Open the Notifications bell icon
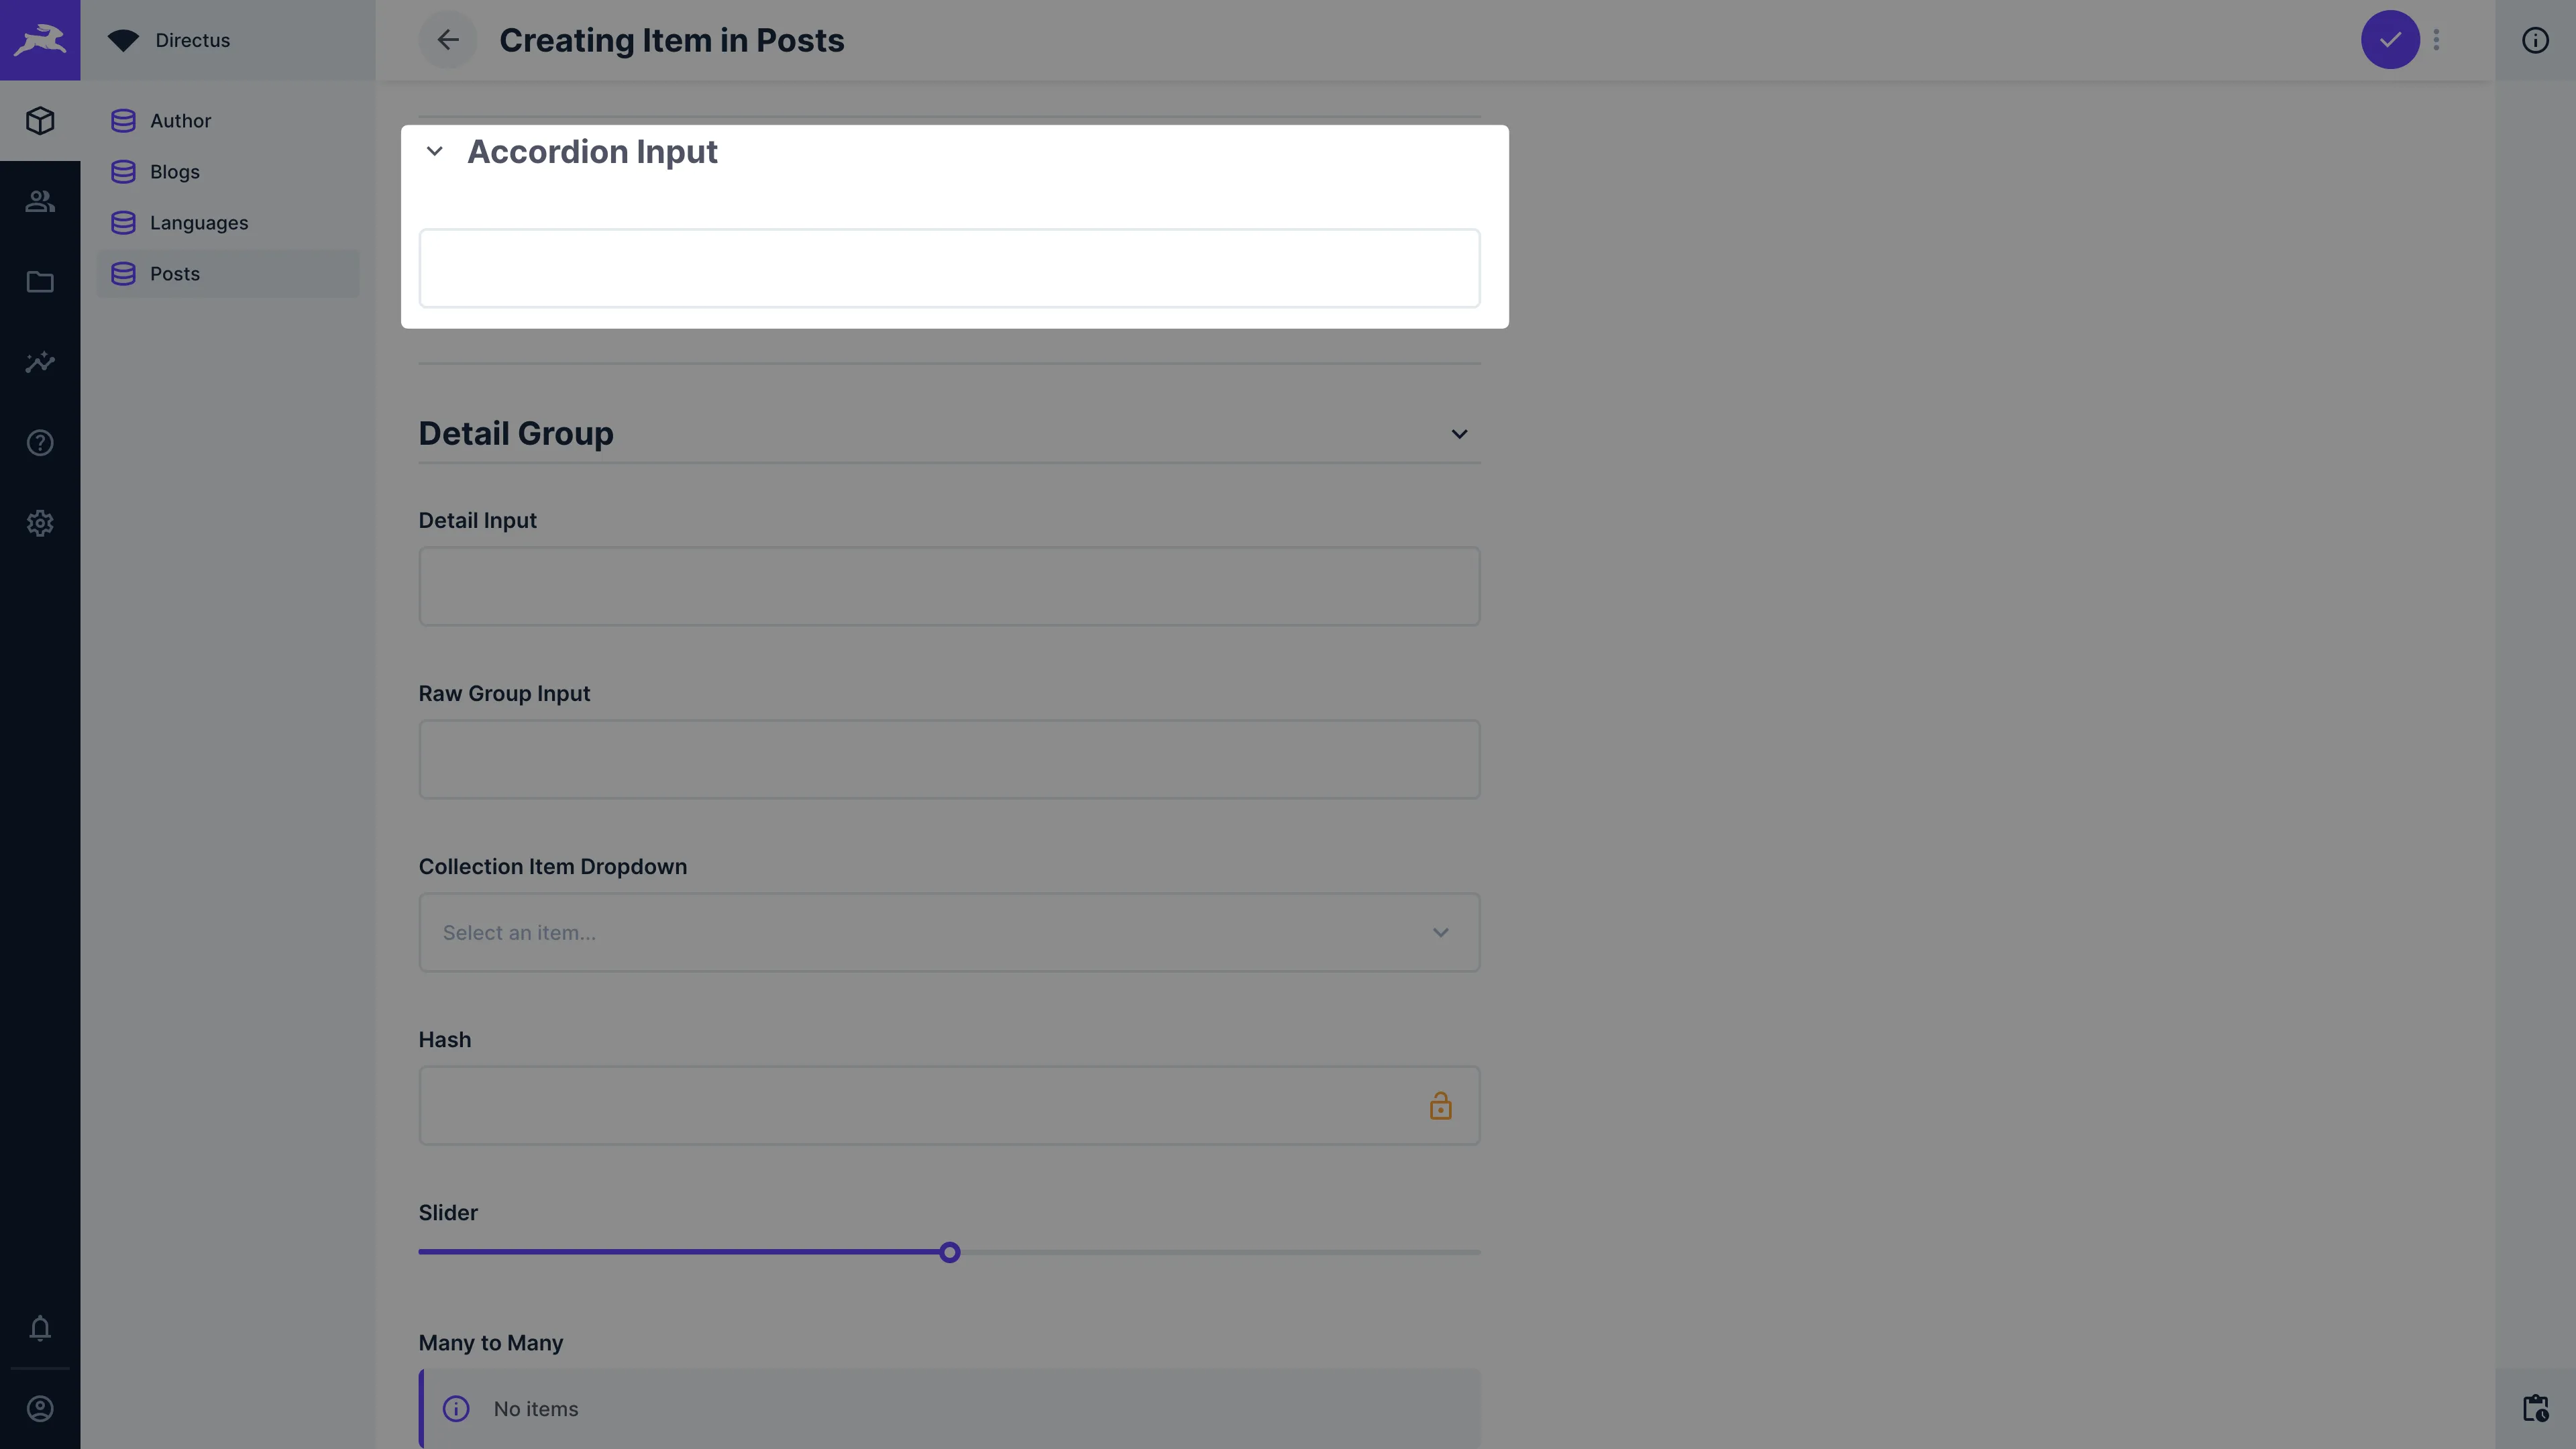Image resolution: width=2576 pixels, height=1449 pixels. click(x=40, y=1329)
